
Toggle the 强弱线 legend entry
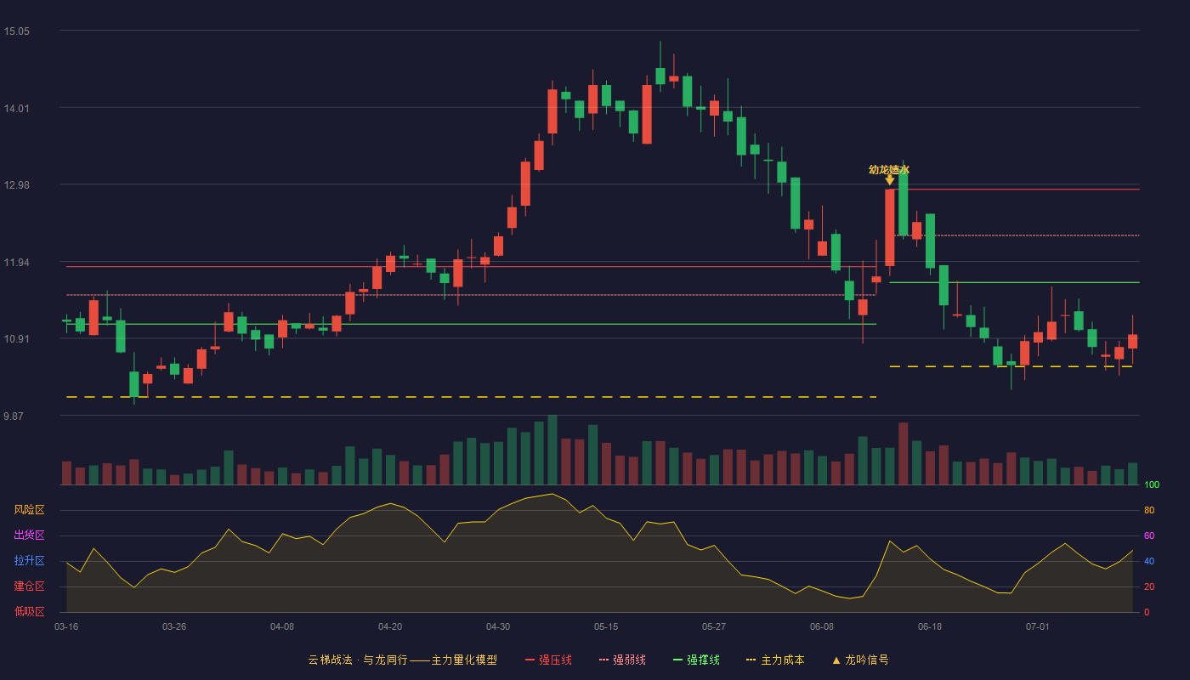(622, 660)
